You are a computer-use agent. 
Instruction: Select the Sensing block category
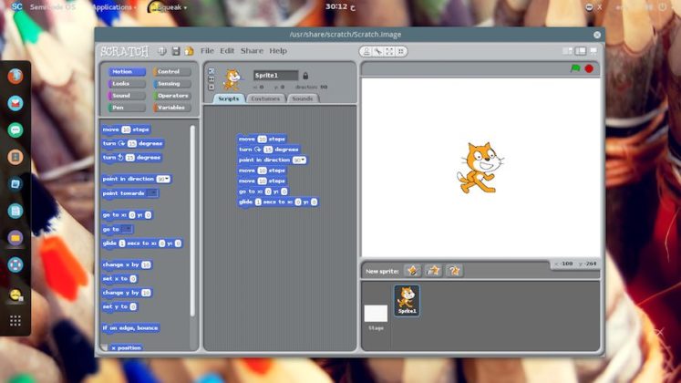click(172, 83)
